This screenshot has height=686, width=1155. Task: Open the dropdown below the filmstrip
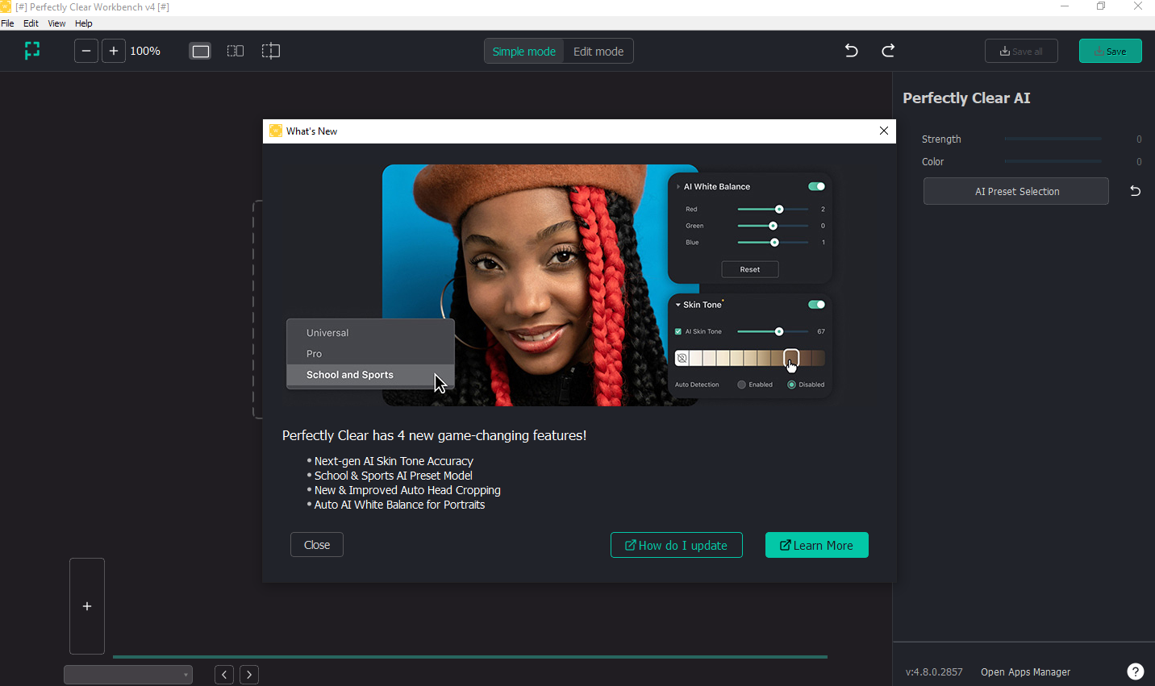(x=128, y=675)
